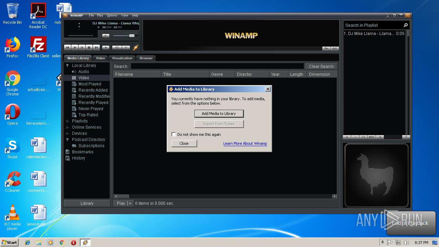Select Recently Played view
The width and height of the screenshot is (439, 247).
(93, 103)
